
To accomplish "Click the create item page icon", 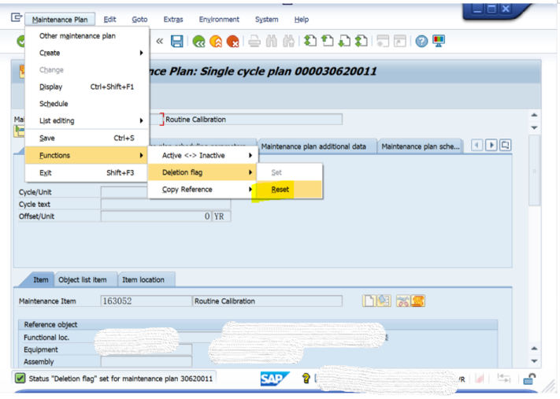I will coord(369,301).
